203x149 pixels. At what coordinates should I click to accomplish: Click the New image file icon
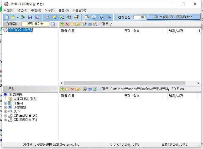7,17
